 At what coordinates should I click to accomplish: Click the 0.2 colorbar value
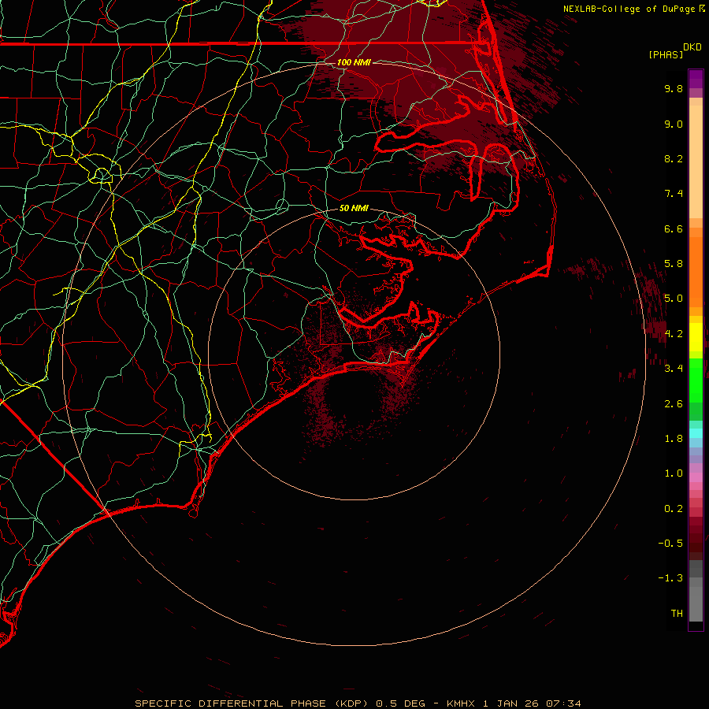(x=674, y=509)
